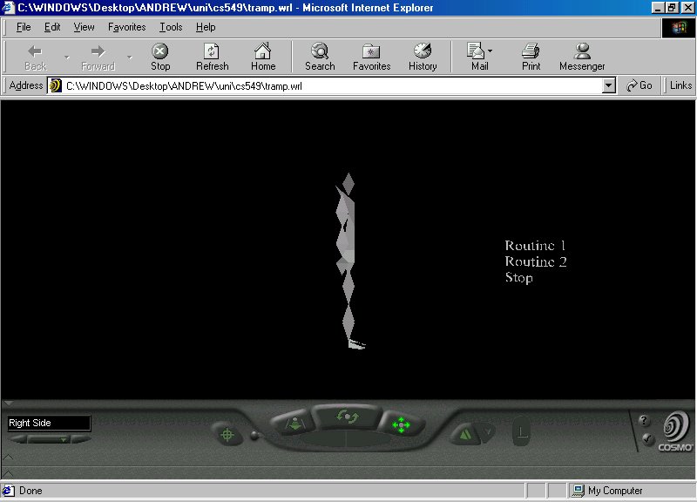Expand the Links toolbar
Screen dimensions: 697x502
(680, 85)
